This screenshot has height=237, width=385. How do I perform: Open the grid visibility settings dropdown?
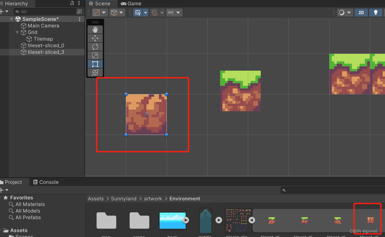146,13
